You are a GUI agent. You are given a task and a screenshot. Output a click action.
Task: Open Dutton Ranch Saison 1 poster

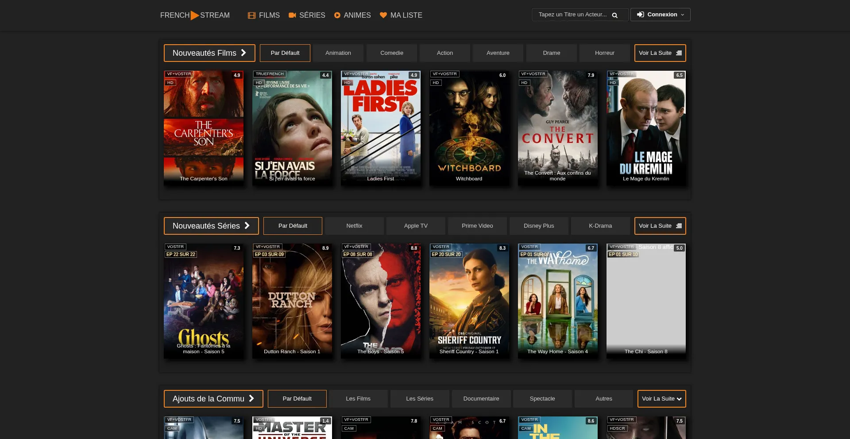[292, 301]
